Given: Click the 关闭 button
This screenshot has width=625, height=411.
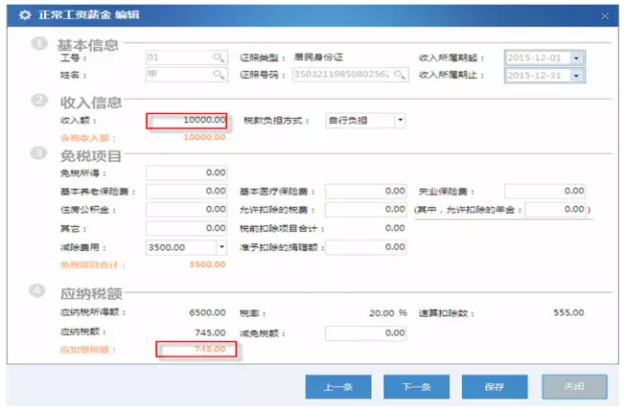Looking at the screenshot, I should pyautogui.click(x=574, y=386).
